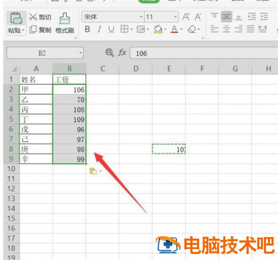The image size is (278, 260).
Task: Click the name cell 丙
Action: tap(36, 109)
